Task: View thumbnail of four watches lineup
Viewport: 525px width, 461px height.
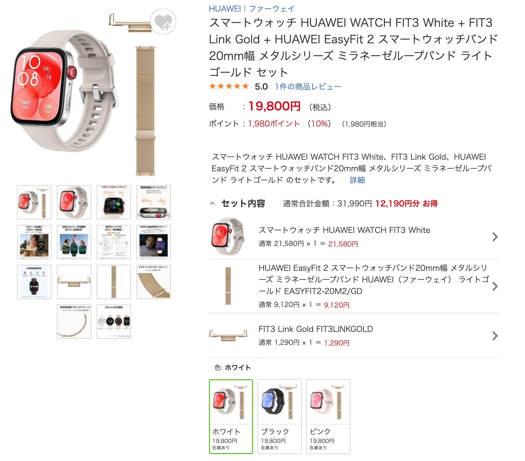Action: (114, 322)
